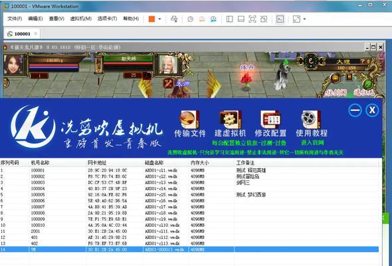Click the note 测试冒险岛

tap(248, 176)
